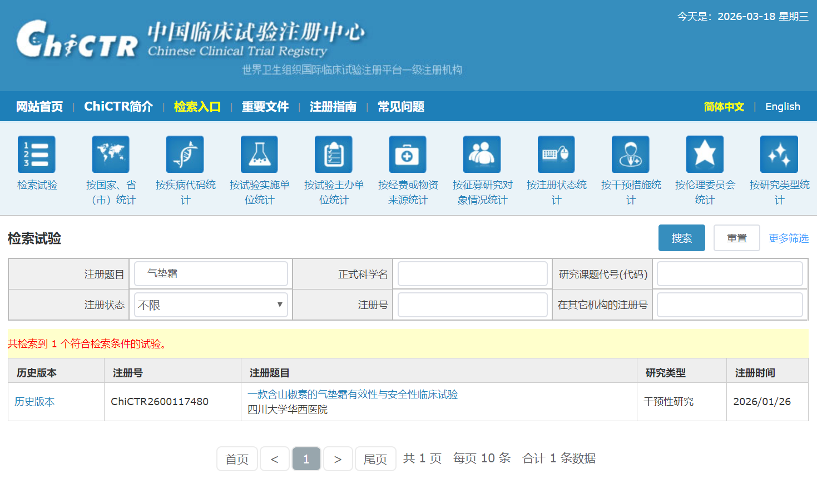Click the 共检索到 1 个 result message

point(87,344)
